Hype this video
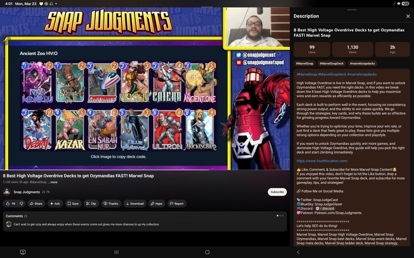The image size is (414, 258). pyautogui.click(x=157, y=203)
